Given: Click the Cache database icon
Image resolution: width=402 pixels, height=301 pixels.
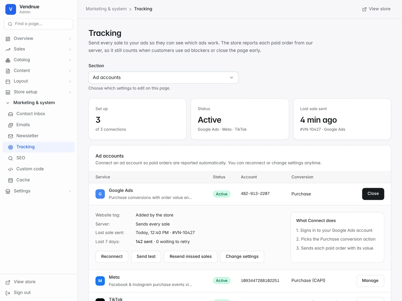Looking at the screenshot, I should click(x=11, y=180).
